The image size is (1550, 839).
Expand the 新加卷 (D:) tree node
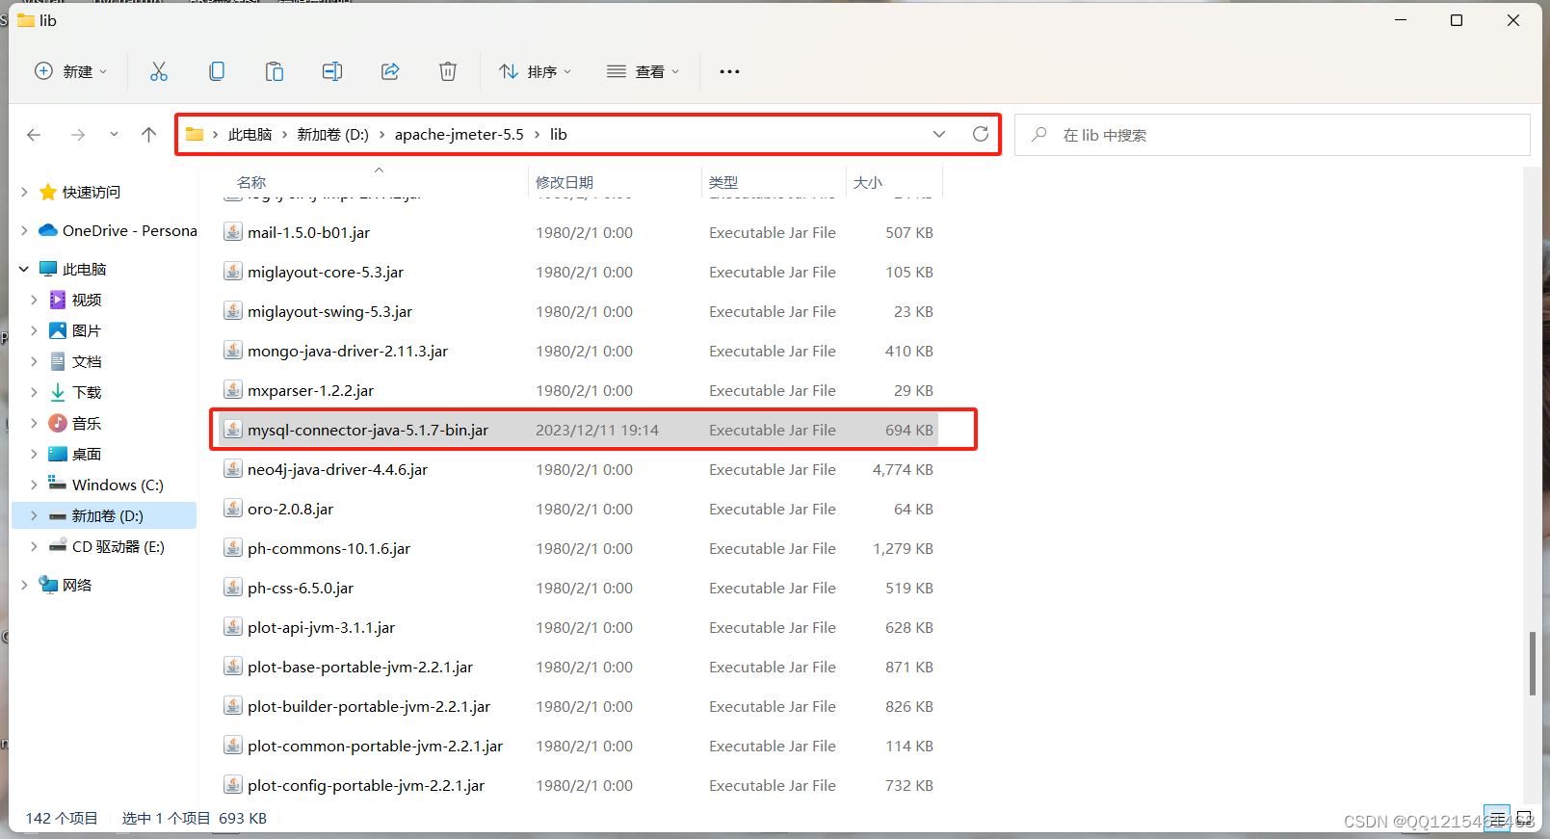[34, 515]
